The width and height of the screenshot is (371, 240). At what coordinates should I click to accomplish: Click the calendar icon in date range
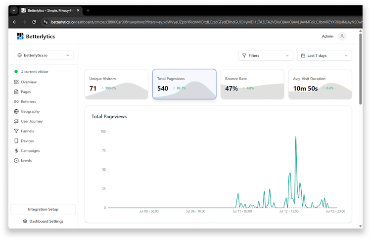(303, 55)
